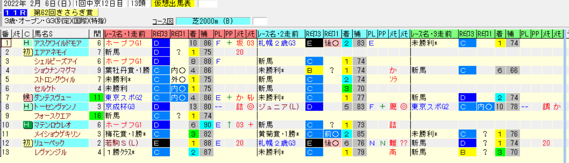Viewport: 569px width, 163px height.
Task: Click the empty box after 芝2000m (B)
Action: [x=260, y=21]
